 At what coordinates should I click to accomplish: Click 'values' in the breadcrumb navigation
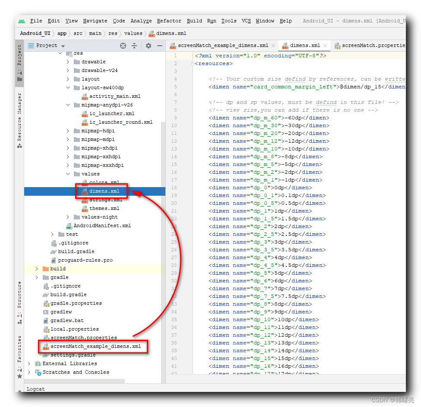click(x=133, y=33)
